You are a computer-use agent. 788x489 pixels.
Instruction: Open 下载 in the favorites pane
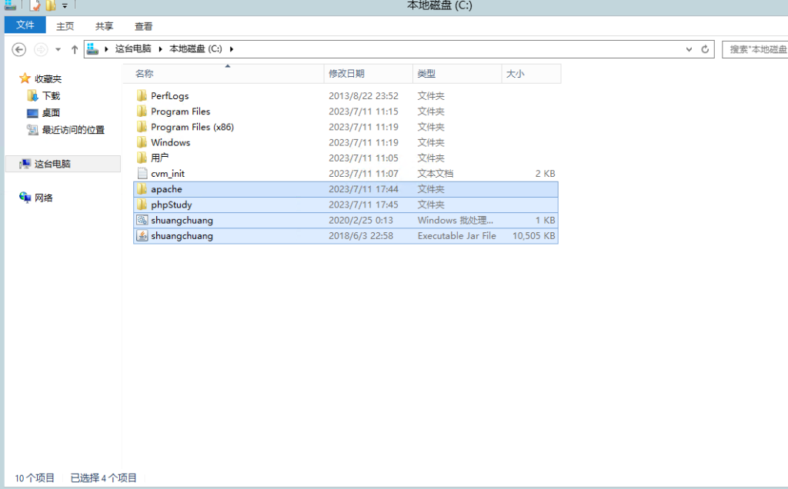[51, 96]
